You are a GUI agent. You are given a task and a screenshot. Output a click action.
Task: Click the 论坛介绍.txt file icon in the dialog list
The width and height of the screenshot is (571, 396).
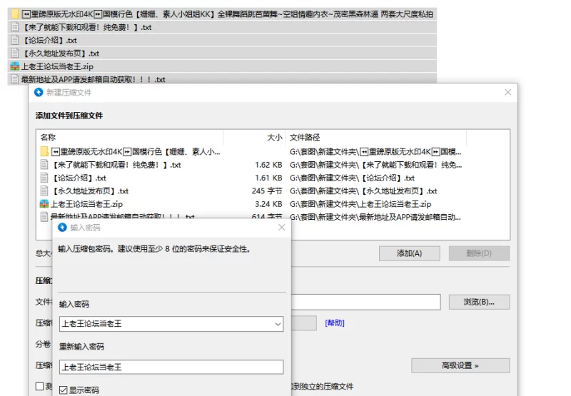[x=44, y=178]
